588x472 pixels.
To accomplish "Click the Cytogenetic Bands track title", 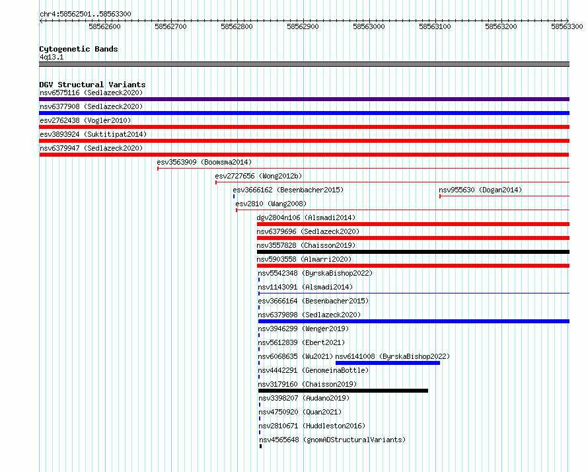I will (79, 49).
